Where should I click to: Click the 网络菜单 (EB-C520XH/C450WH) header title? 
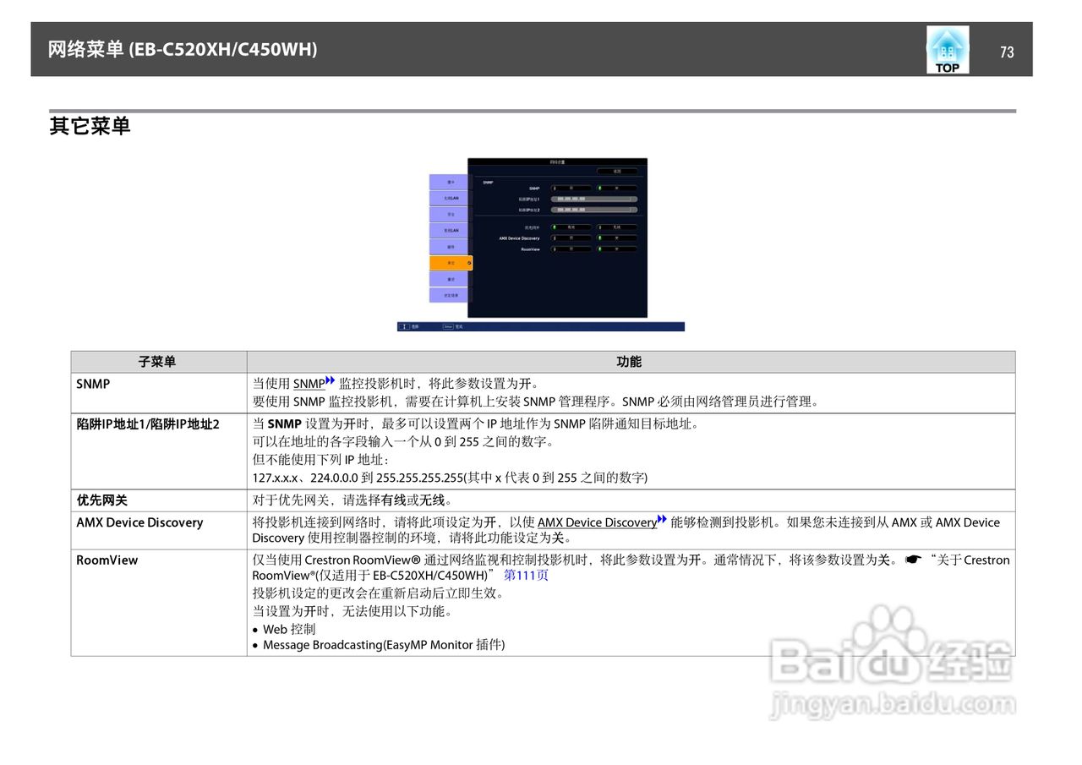183,50
